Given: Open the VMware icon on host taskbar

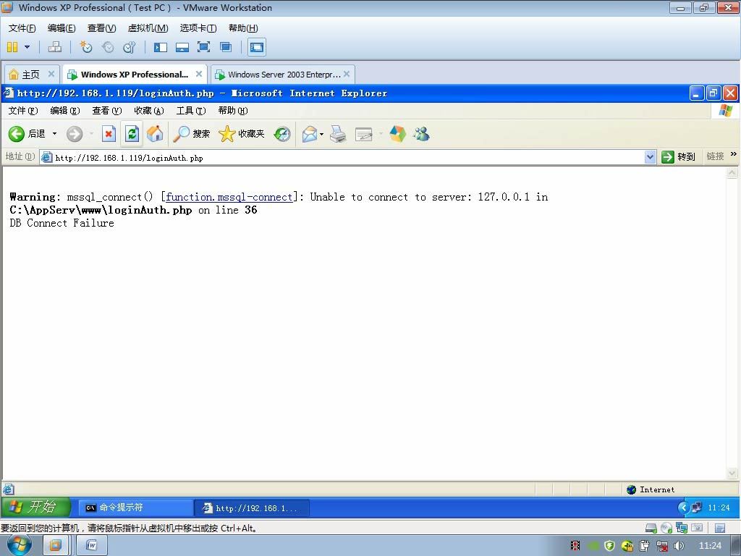Looking at the screenshot, I should (x=55, y=546).
